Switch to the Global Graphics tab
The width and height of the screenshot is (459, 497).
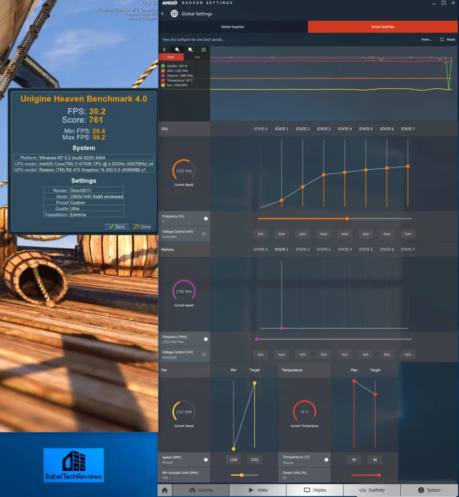[233, 27]
